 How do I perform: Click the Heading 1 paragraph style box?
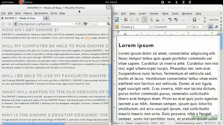pyautogui.click(x=135, y=27)
